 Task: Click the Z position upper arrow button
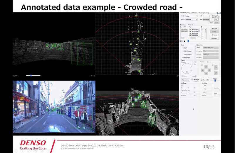coord(216,67)
